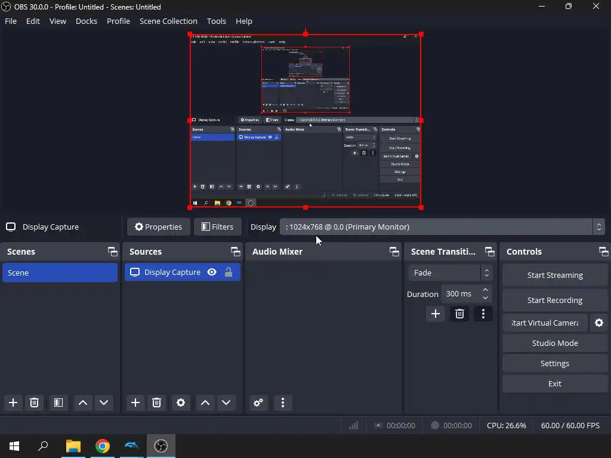Increase transition duration with up arrow
611x458 pixels.
(x=485, y=290)
